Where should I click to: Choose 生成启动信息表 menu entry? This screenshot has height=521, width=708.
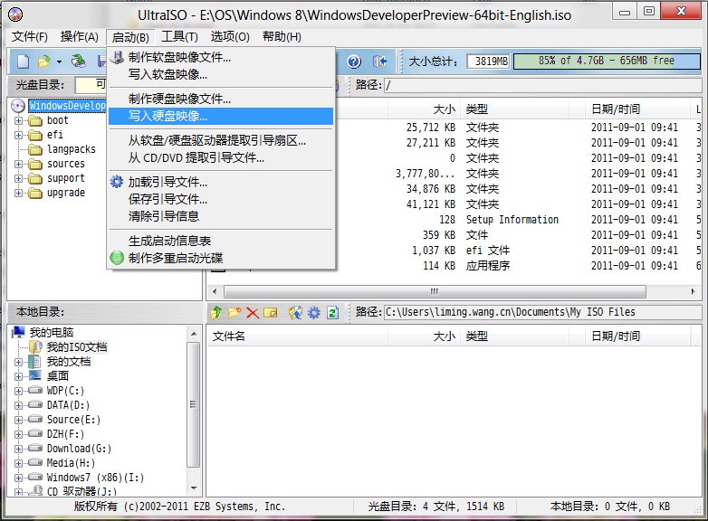pyautogui.click(x=221, y=241)
